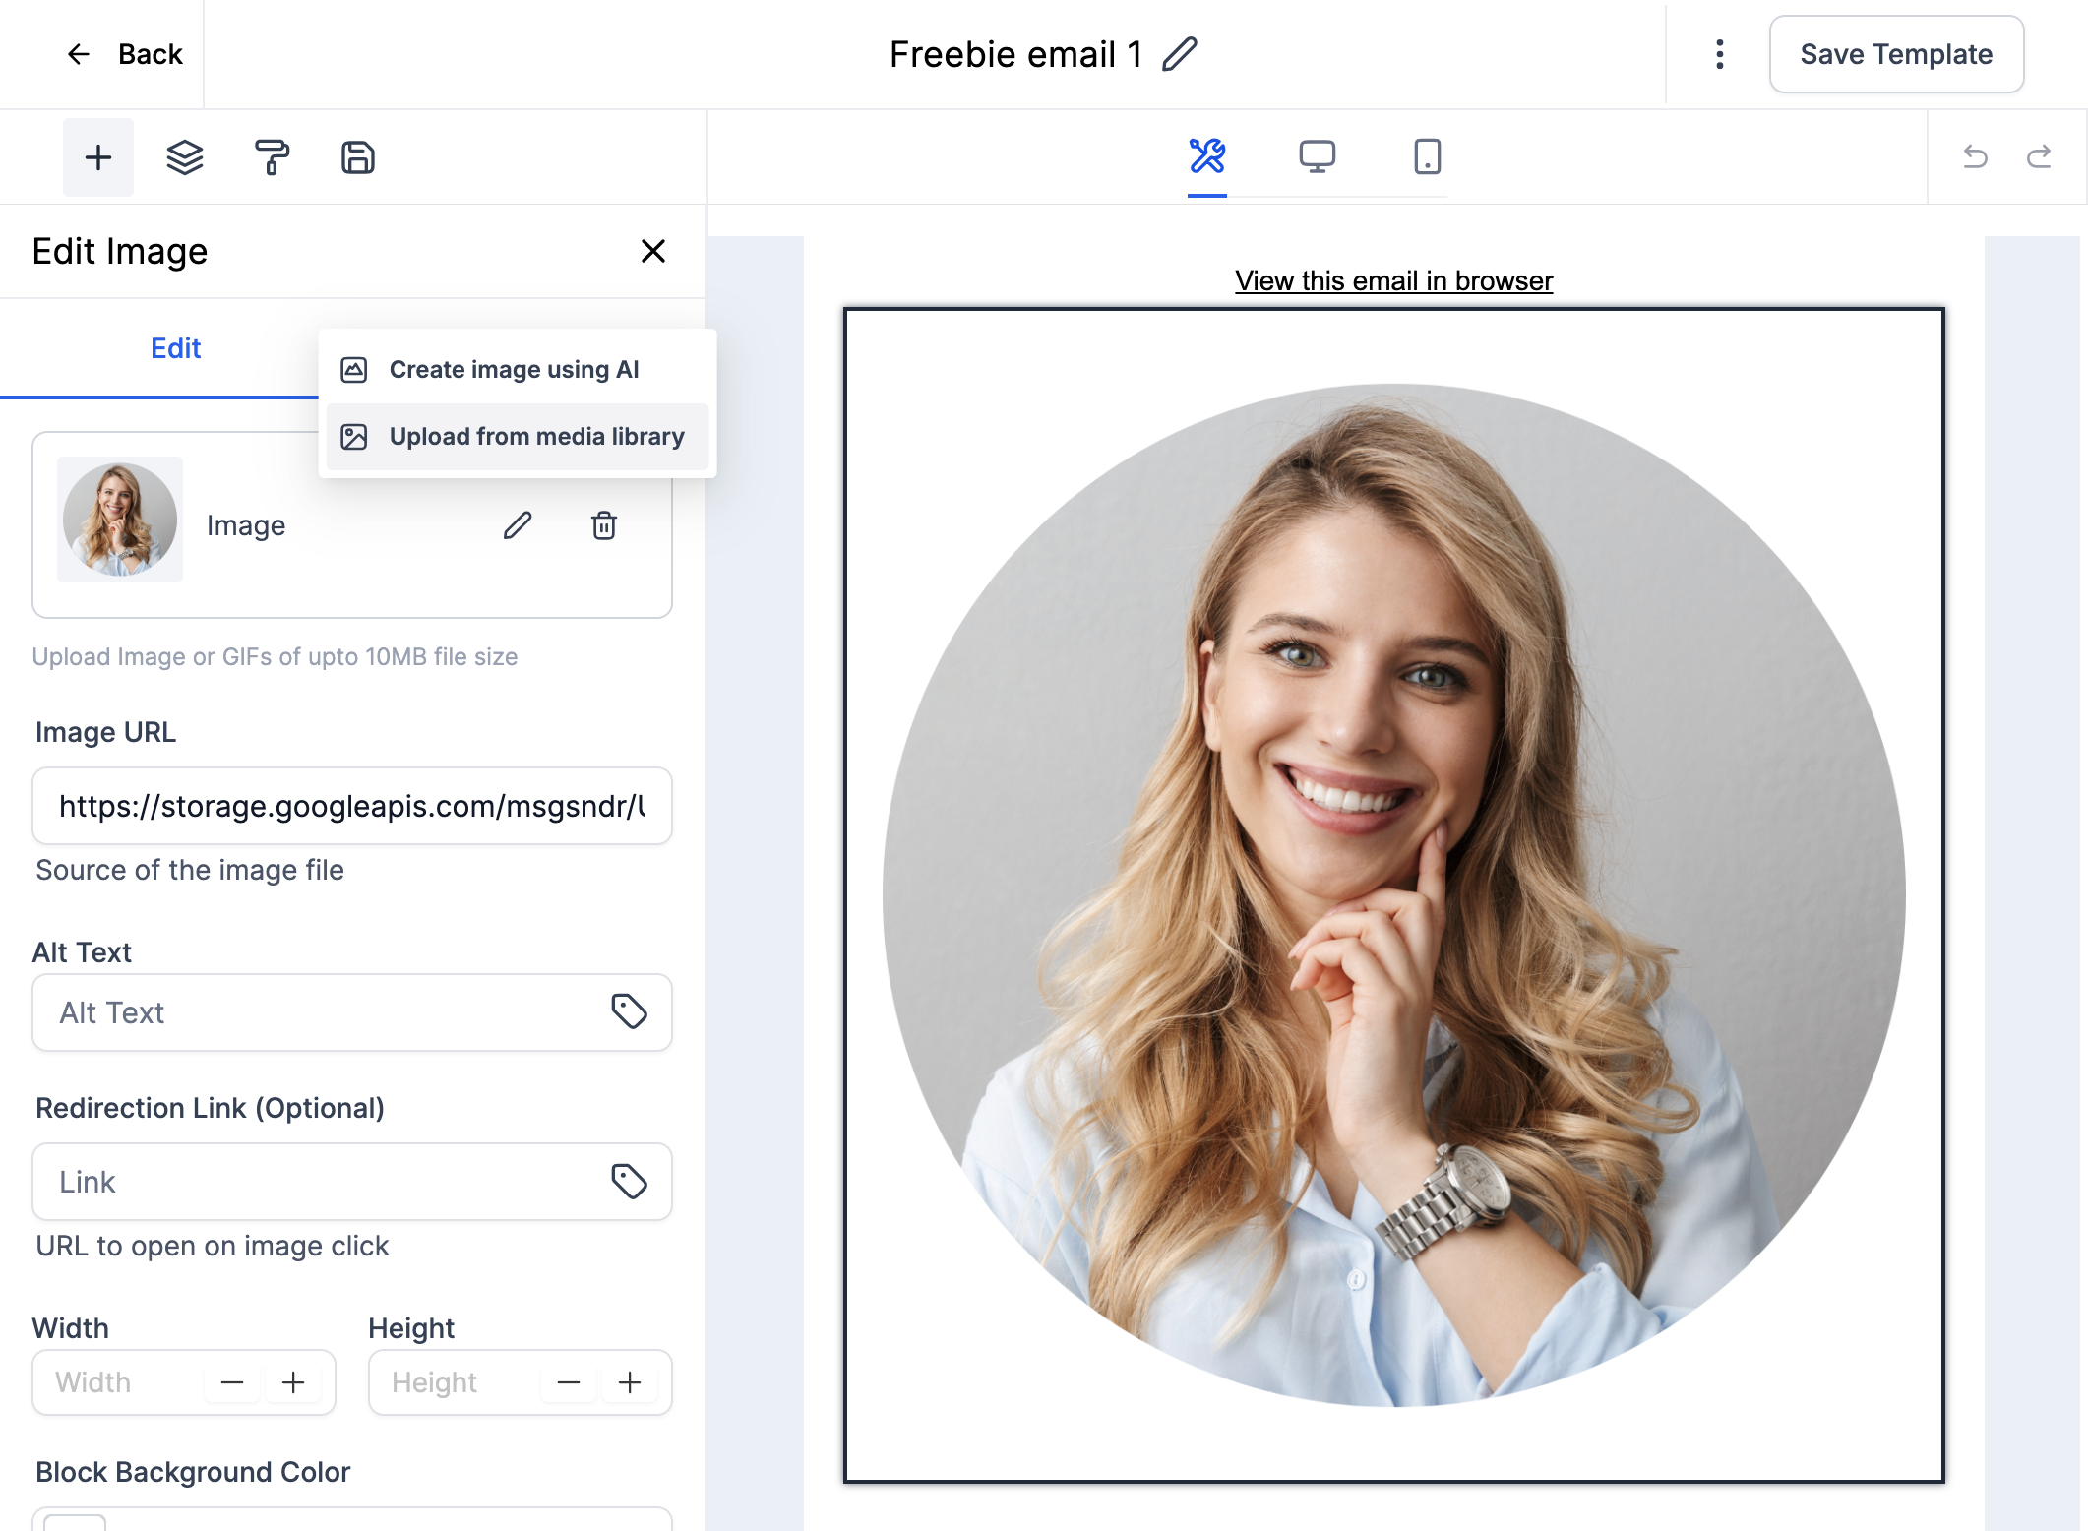Select the portrait image in the email canvas
This screenshot has width=2088, height=1531.
pyautogui.click(x=1394, y=895)
